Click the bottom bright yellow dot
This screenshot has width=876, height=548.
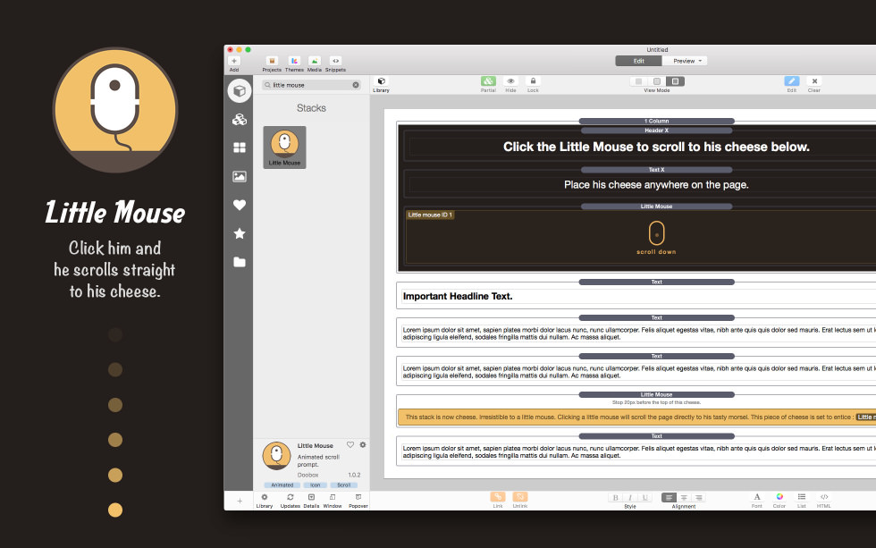[115, 510]
